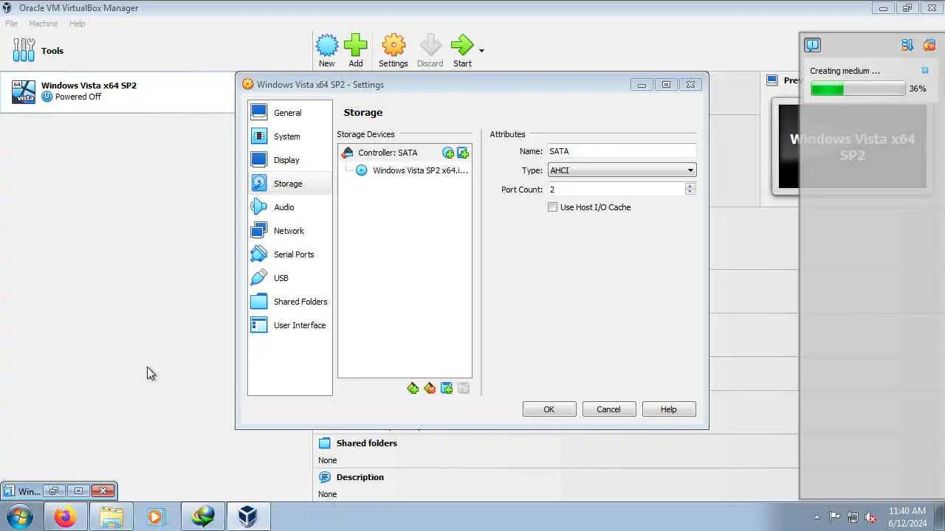
Task: Click the add controller icon below storage tree
Action: click(413, 388)
